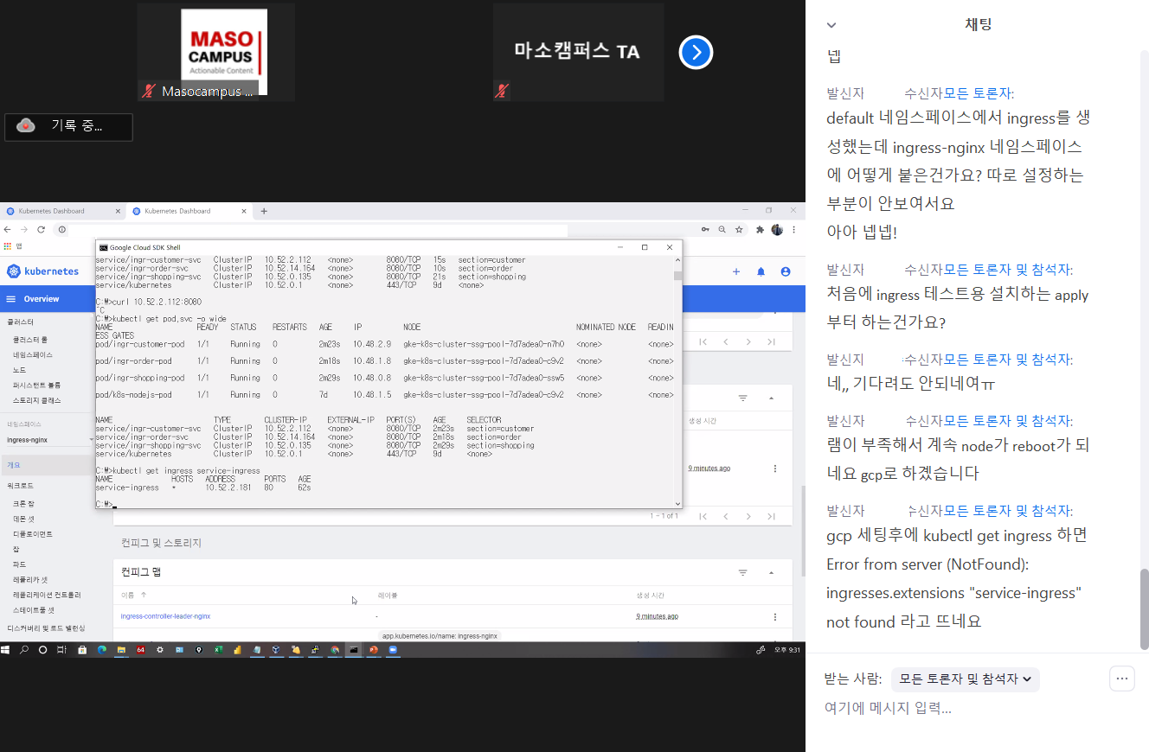
Task: Open a new browser tab with plus button
Action: click(x=264, y=211)
